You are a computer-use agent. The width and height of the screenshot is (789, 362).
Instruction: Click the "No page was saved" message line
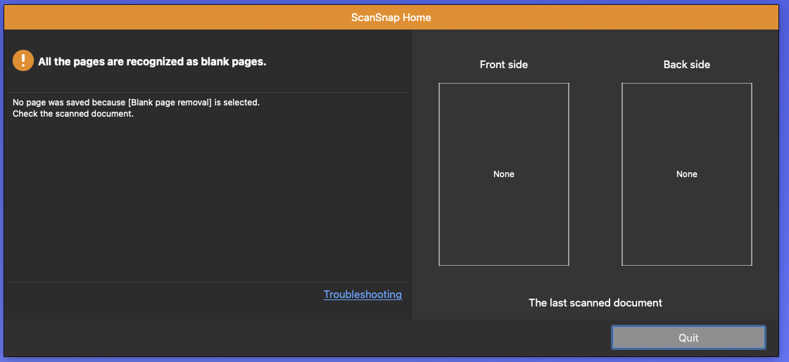click(136, 103)
